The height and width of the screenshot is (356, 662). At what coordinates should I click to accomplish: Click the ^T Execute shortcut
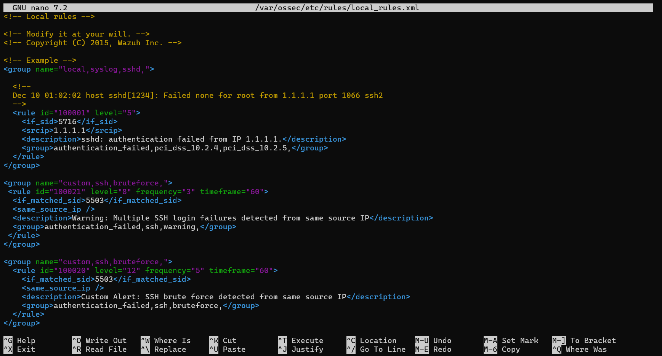pyautogui.click(x=301, y=340)
